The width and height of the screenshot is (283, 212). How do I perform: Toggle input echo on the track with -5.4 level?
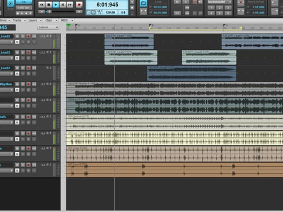click(34, 165)
